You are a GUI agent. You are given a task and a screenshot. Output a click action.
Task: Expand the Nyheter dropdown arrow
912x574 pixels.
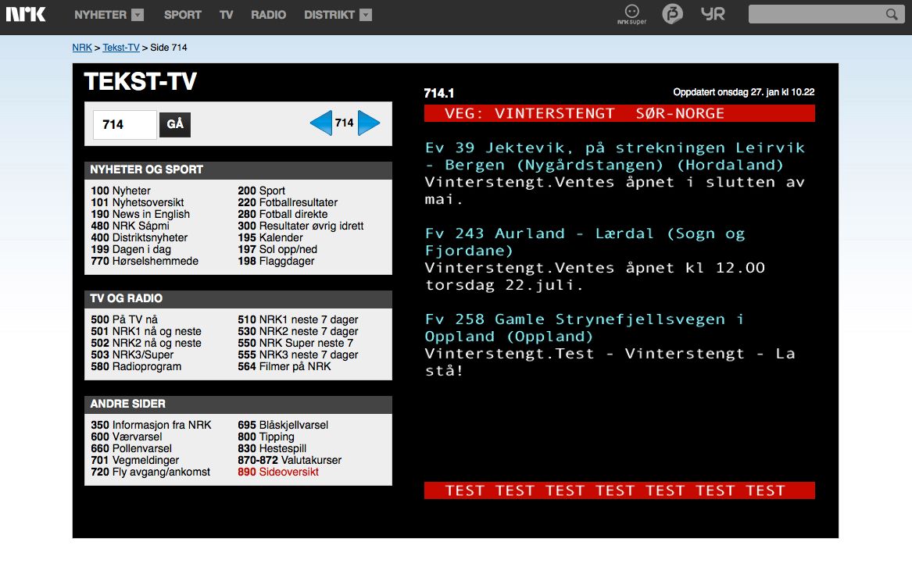coord(138,15)
